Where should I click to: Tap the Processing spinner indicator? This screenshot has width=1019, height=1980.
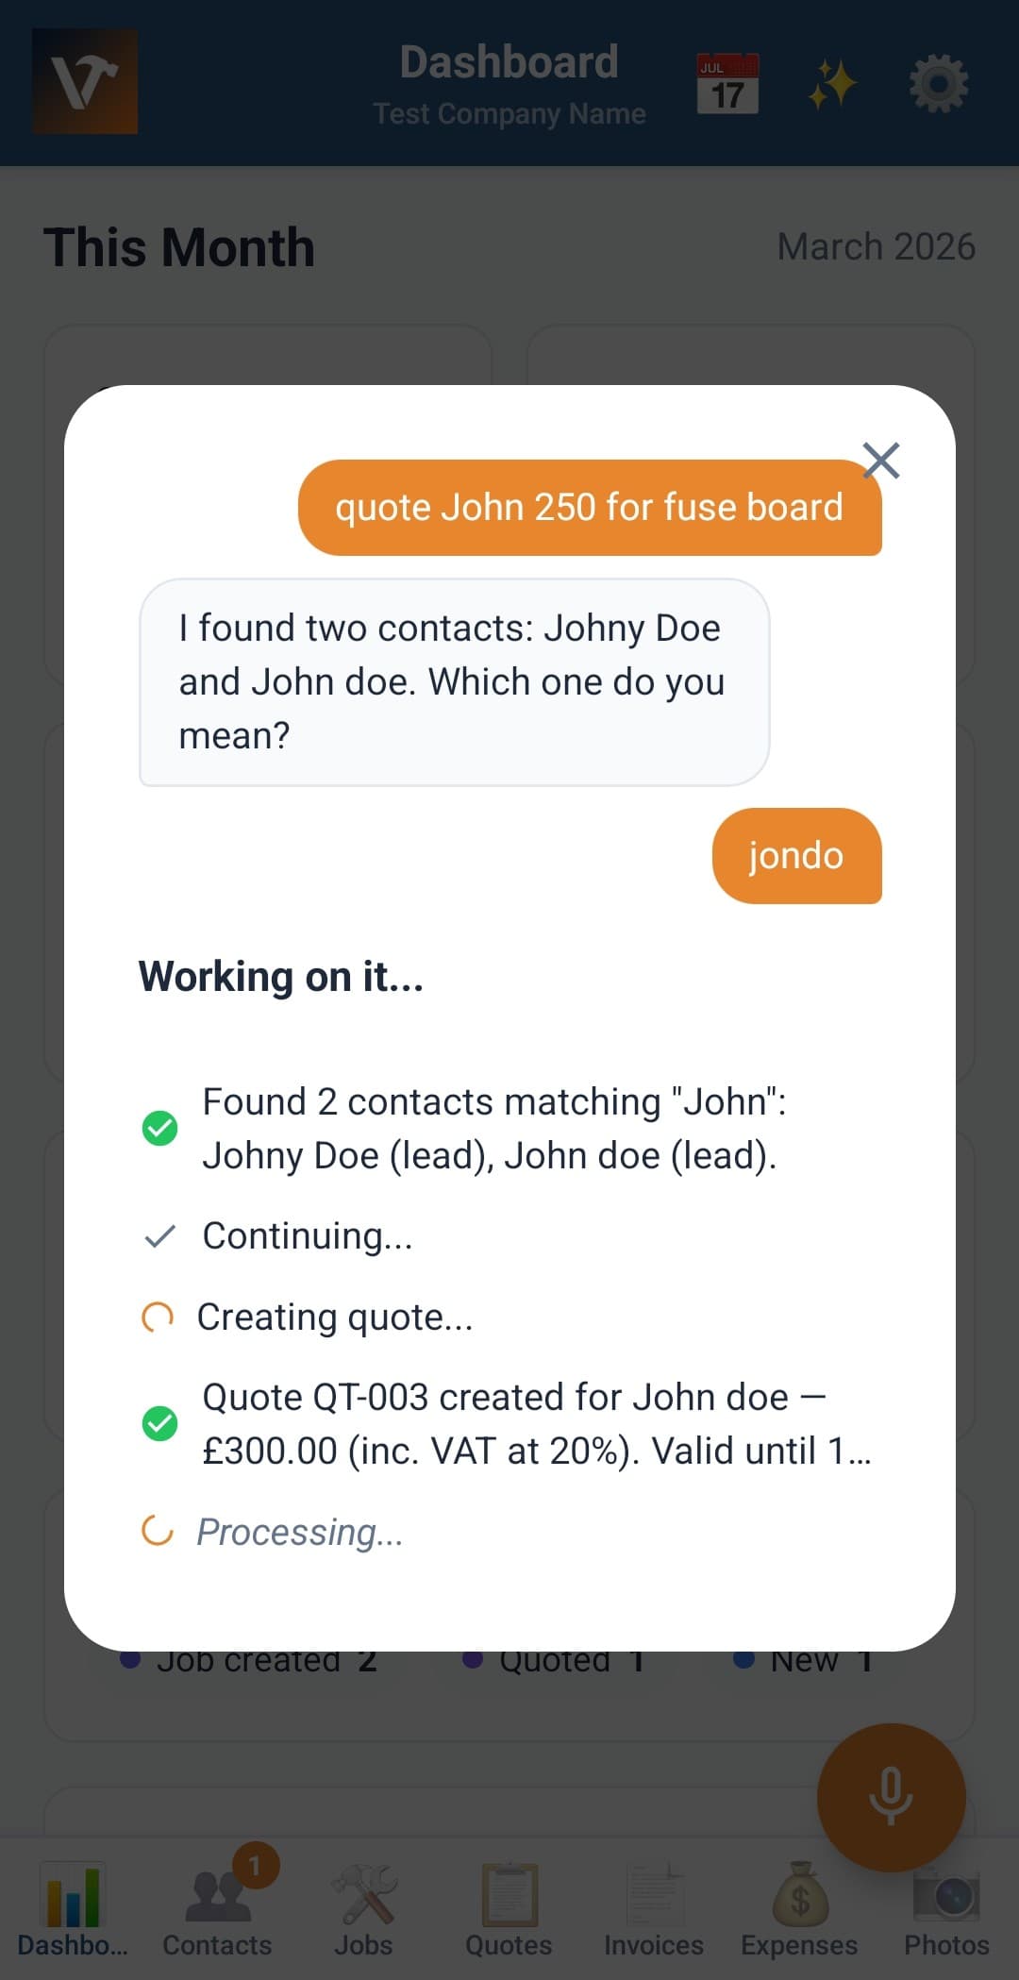coord(158,1531)
